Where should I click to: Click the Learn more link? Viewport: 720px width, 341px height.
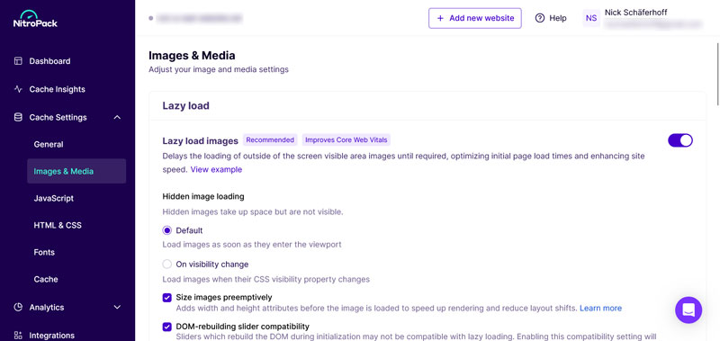pos(600,308)
